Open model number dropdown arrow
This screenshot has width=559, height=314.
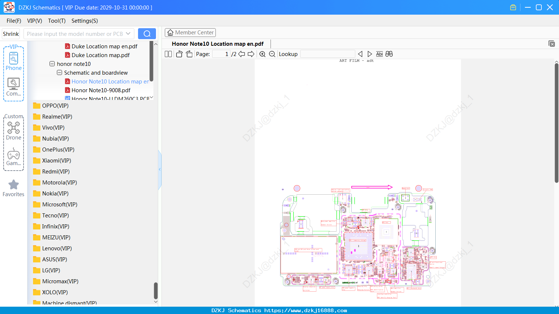coord(128,34)
